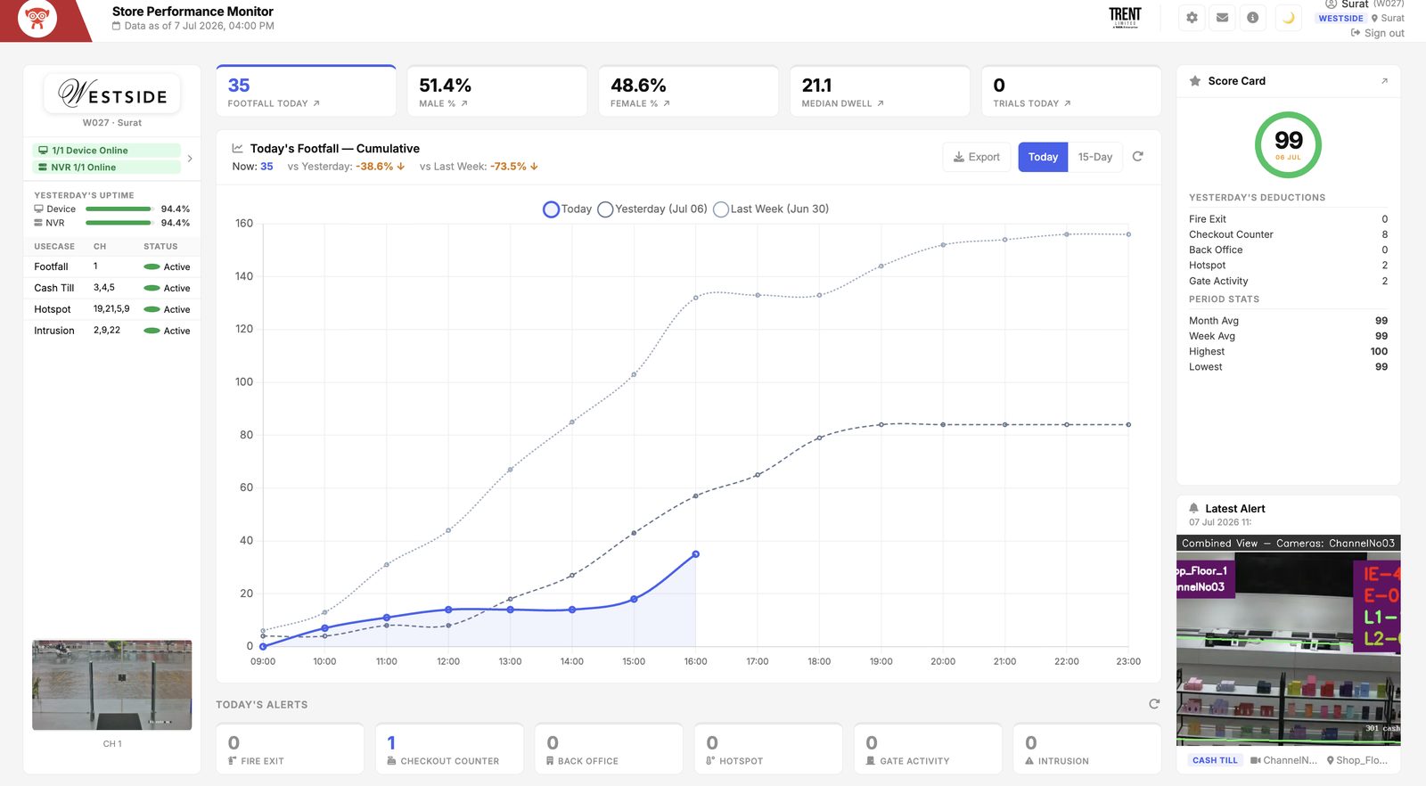Refresh the footfall chart
This screenshot has height=786, width=1426.
click(1138, 157)
